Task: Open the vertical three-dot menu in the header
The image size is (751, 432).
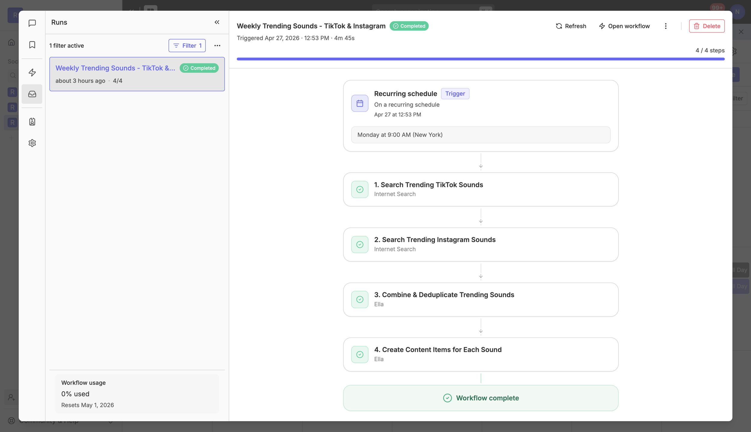Action: (666, 26)
